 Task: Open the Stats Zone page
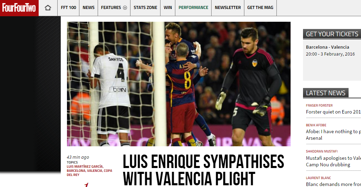point(146,8)
